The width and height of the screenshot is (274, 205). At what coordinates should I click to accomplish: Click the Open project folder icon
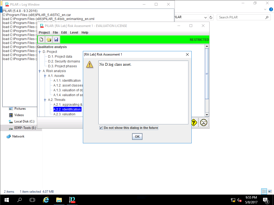[x=49, y=40]
